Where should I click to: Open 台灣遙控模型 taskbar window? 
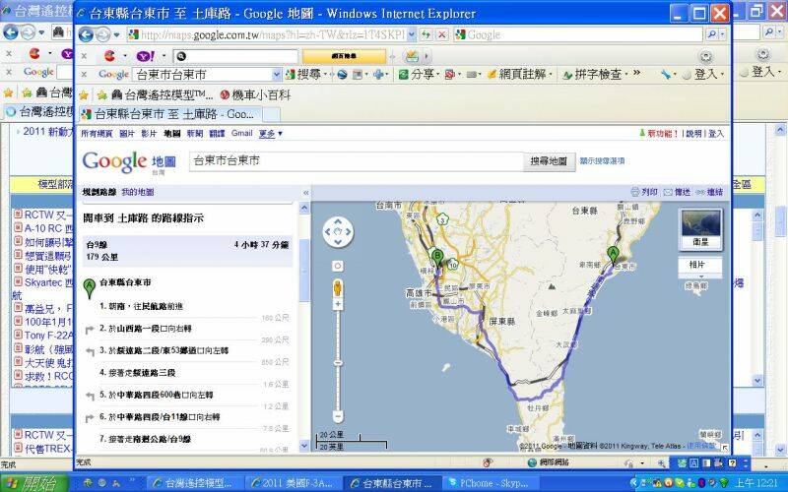tap(196, 483)
